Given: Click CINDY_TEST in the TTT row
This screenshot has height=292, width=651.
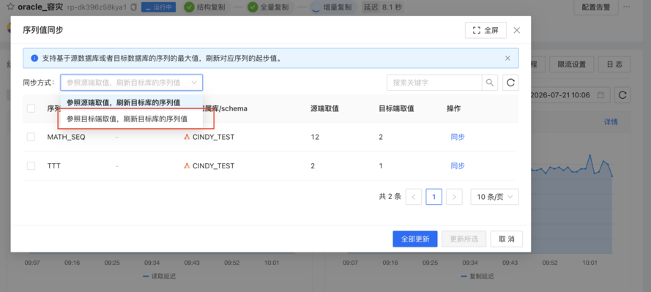Looking at the screenshot, I should point(213,166).
